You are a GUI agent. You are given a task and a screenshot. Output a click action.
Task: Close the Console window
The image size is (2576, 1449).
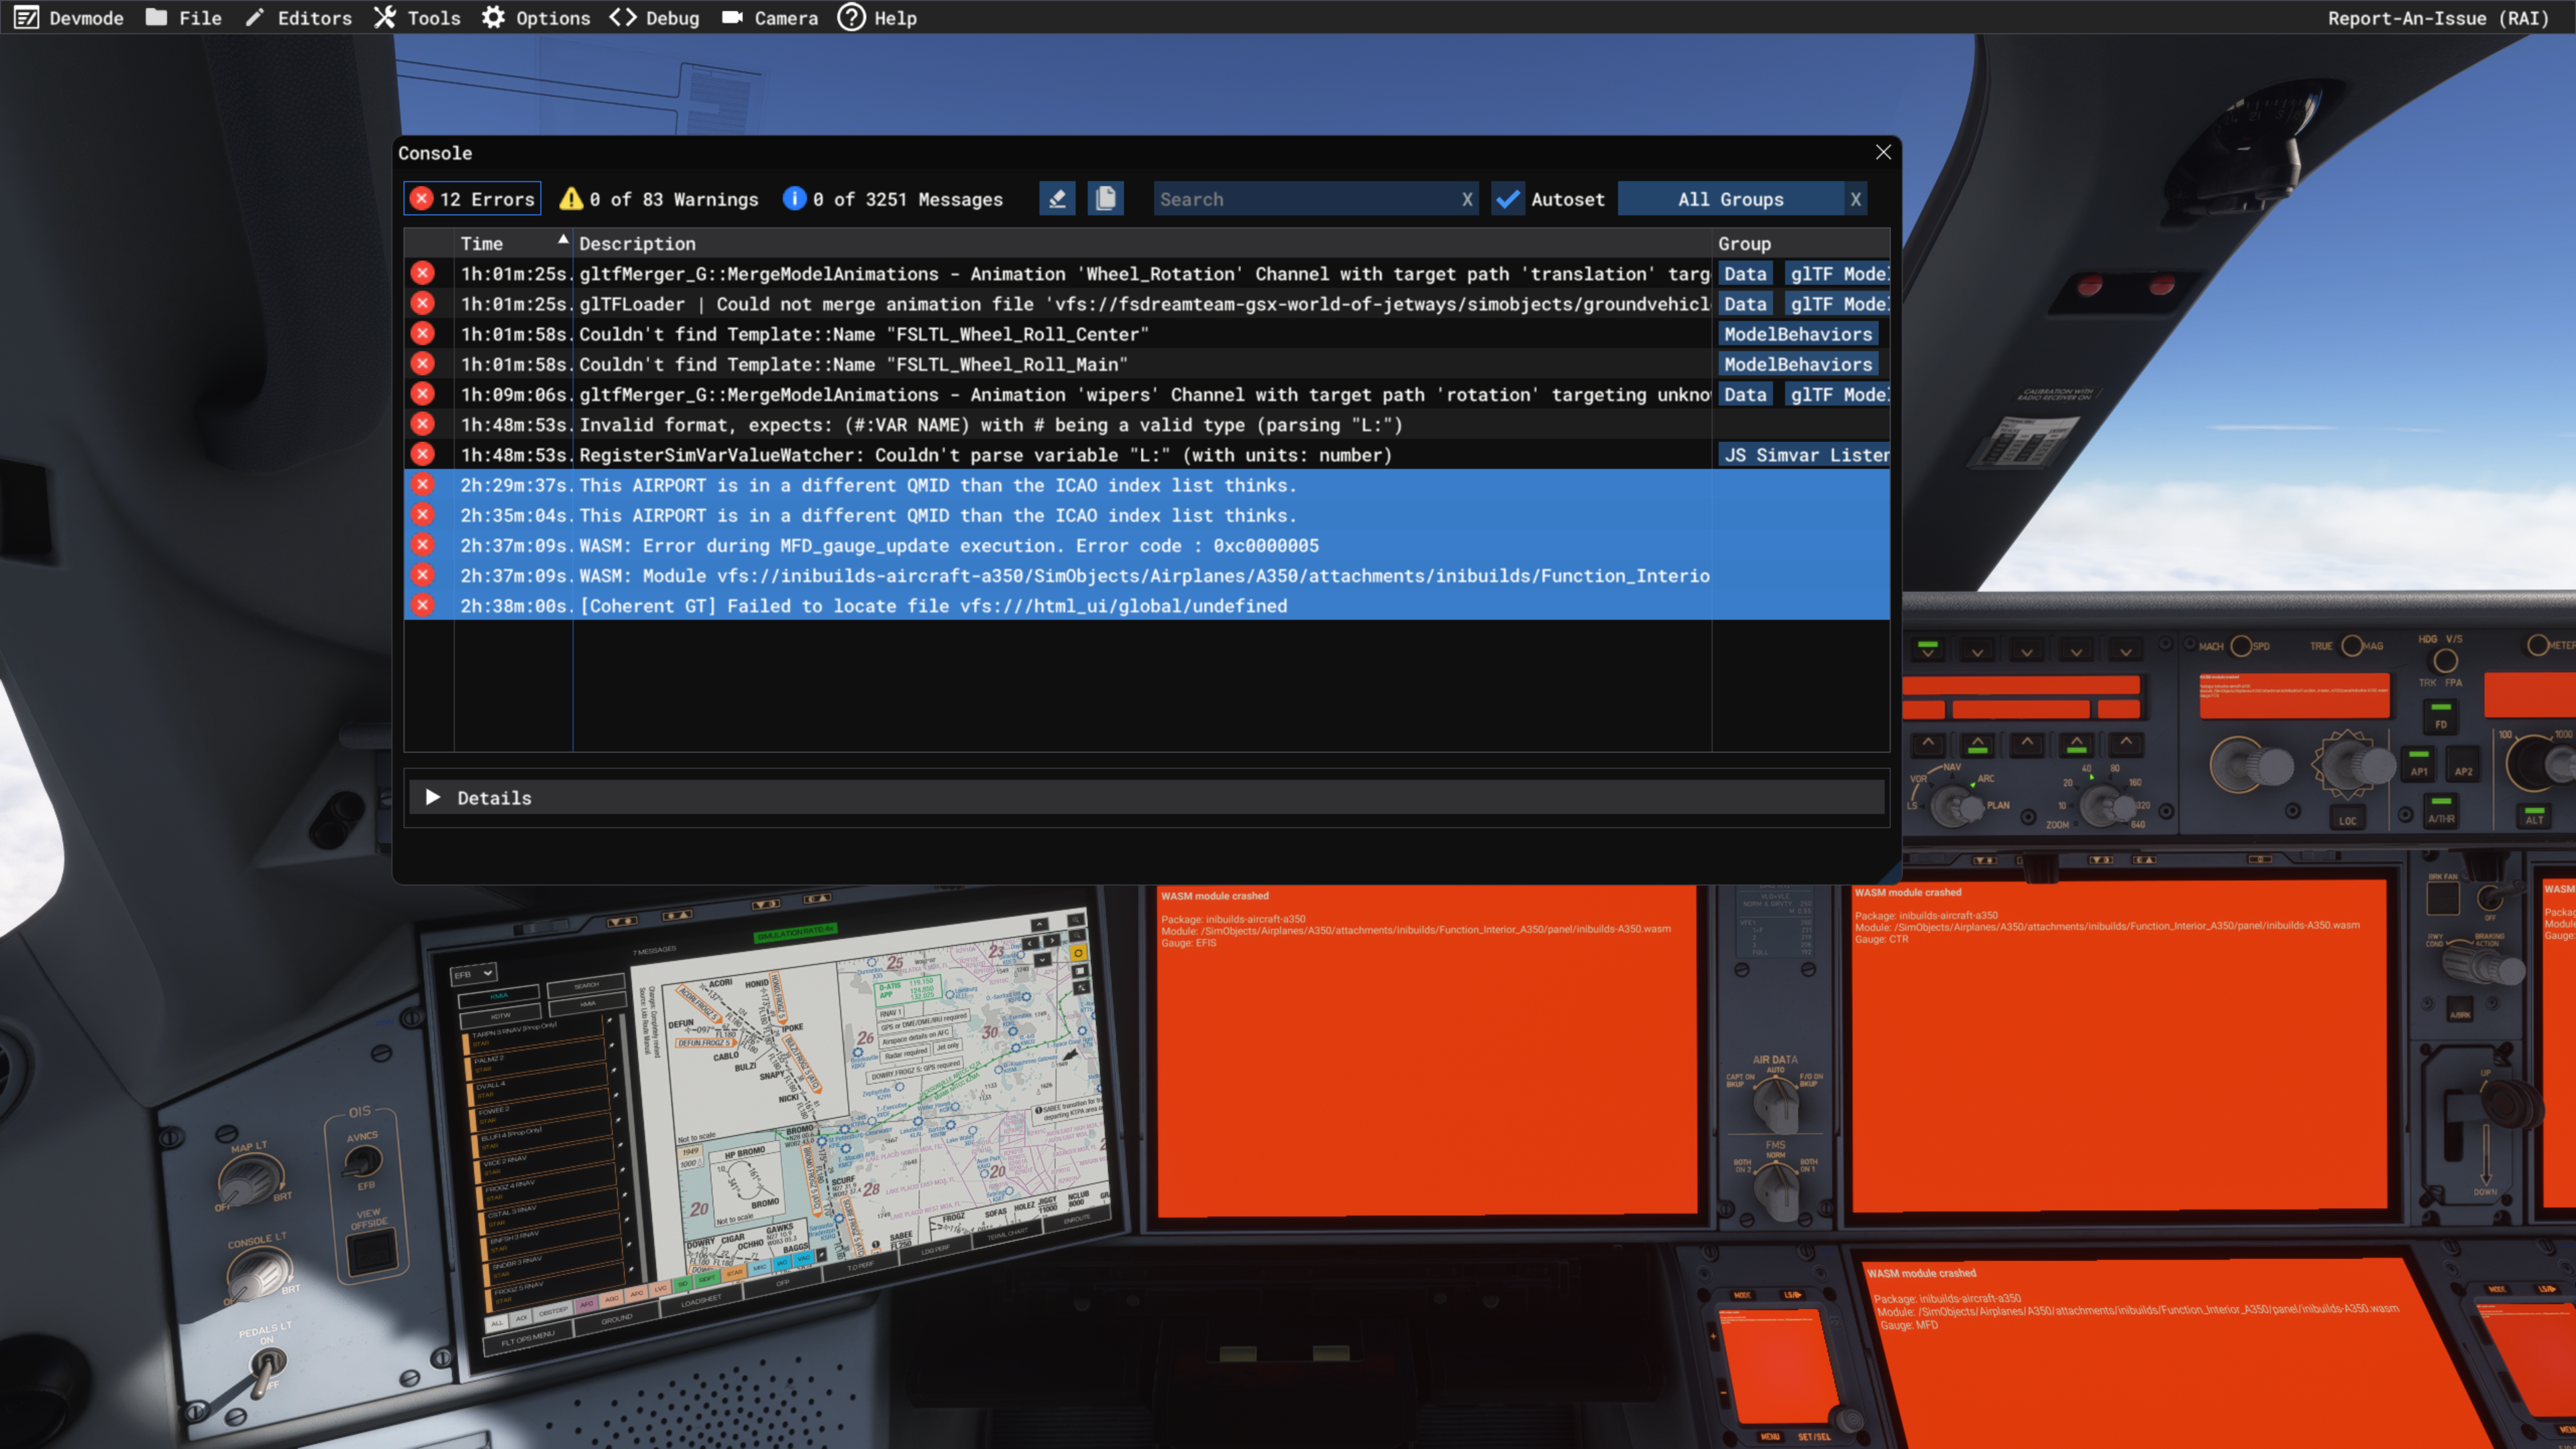(1883, 152)
